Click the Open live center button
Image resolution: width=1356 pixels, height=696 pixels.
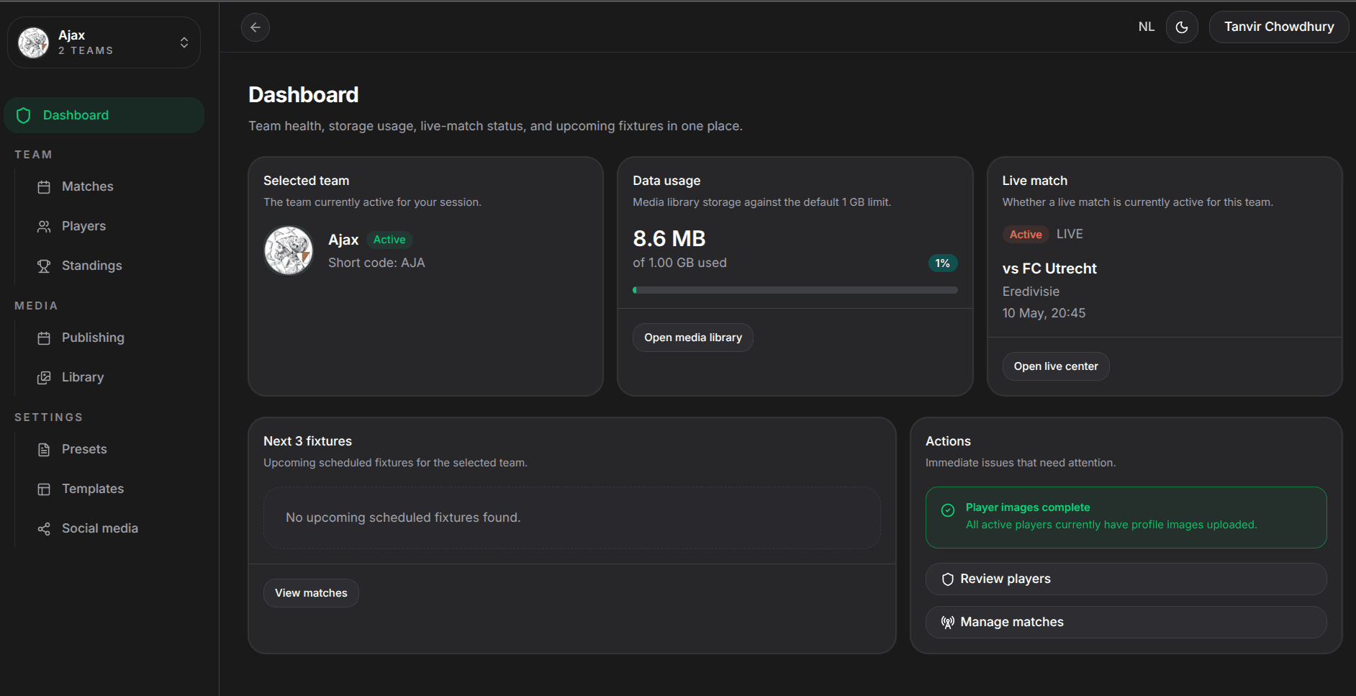[x=1056, y=366]
